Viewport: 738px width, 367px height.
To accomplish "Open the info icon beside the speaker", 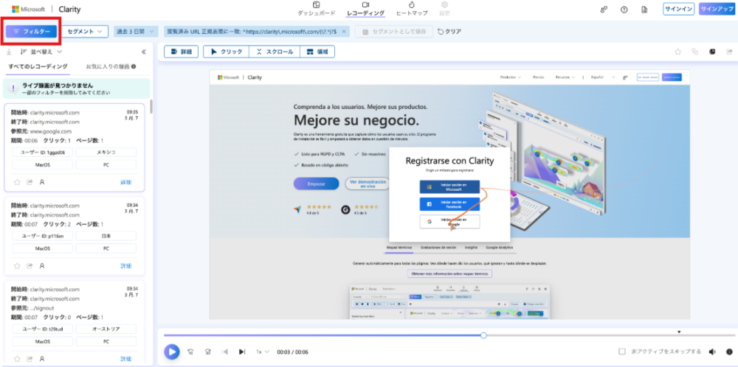I will pyautogui.click(x=730, y=352).
